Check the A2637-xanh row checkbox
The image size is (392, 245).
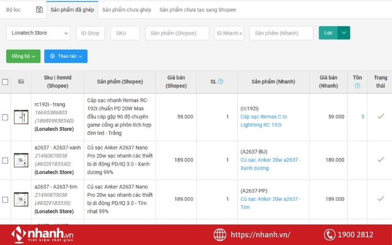click(5, 160)
